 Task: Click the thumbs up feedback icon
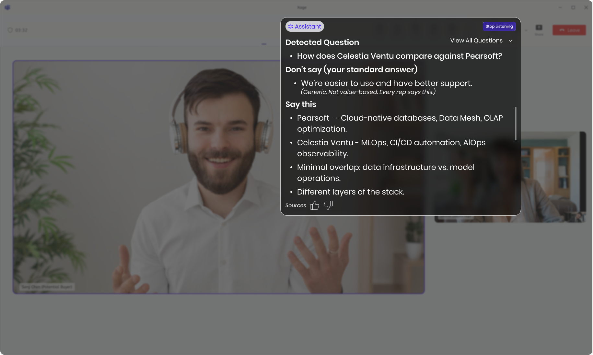[314, 205]
